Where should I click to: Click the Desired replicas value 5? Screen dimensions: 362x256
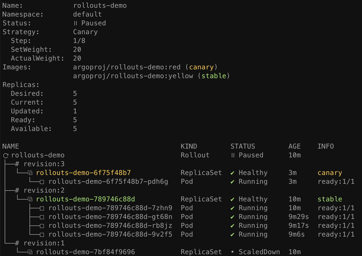pyautogui.click(x=75, y=94)
